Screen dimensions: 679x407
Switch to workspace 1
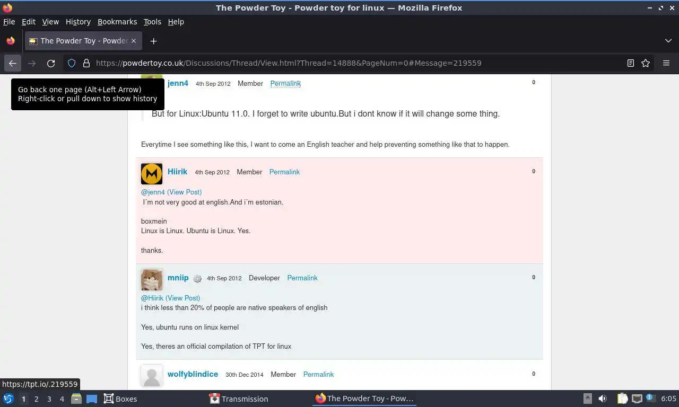point(23,399)
